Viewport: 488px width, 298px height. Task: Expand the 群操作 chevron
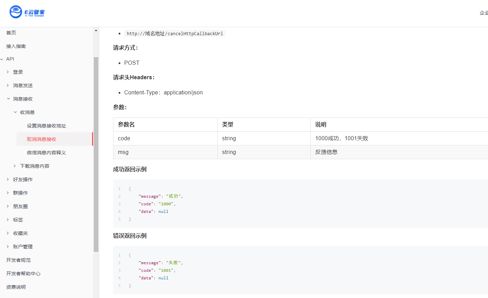tap(8, 193)
